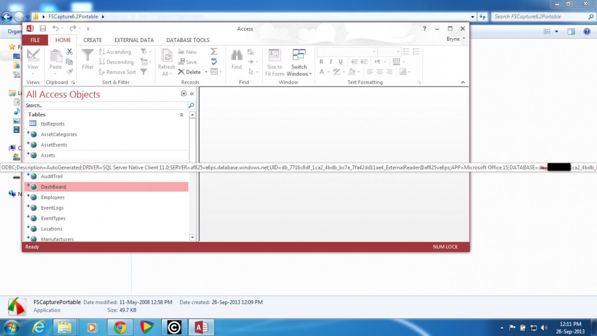Screen dimensions: 597x336
Task: Open the Delete dropdown arrow
Action: (206, 72)
